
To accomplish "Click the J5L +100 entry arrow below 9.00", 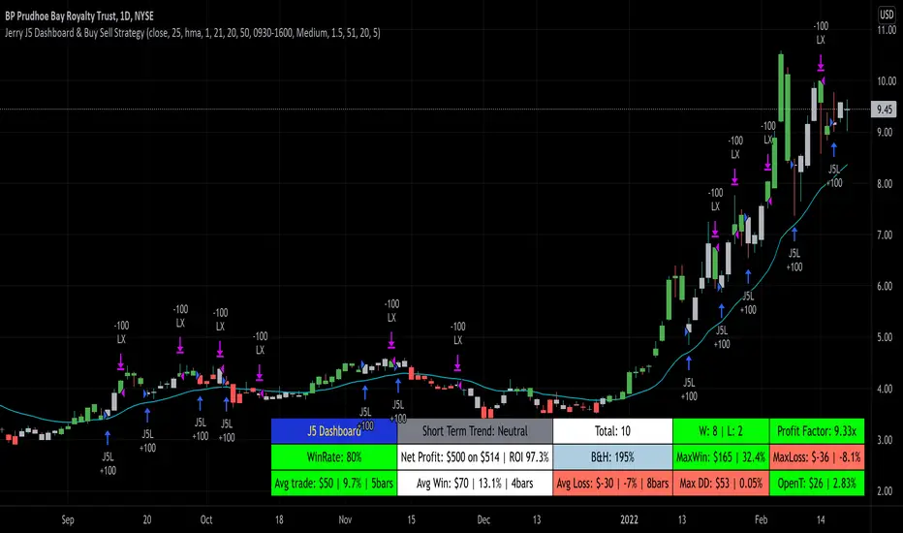I will [x=833, y=149].
